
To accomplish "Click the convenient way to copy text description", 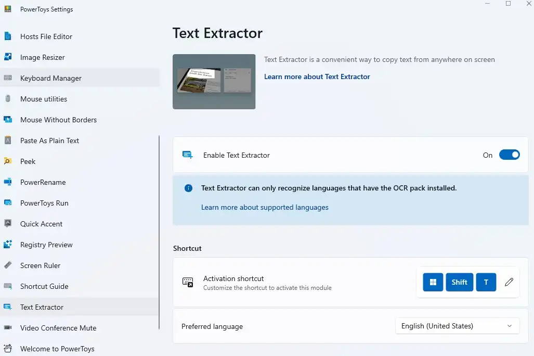I will pos(380,60).
